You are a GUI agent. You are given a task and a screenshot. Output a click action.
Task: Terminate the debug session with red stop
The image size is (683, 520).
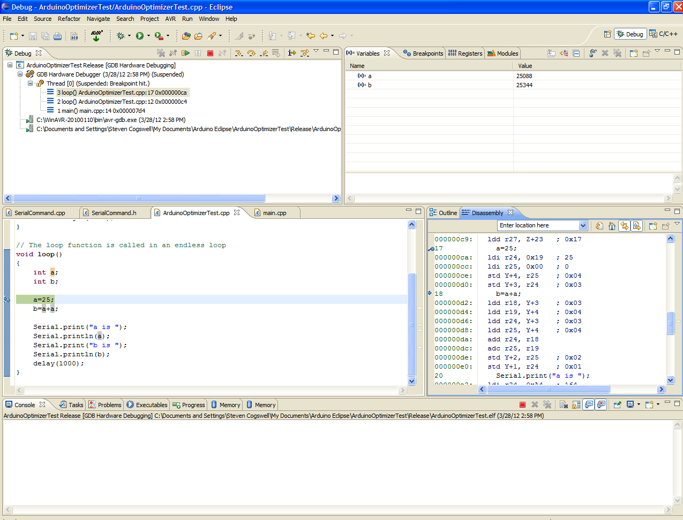(210, 53)
